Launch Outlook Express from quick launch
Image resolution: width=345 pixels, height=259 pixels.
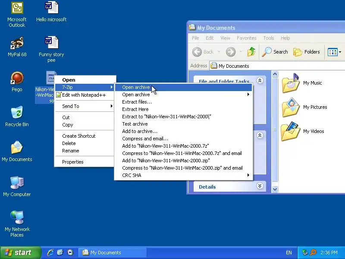(x=60, y=253)
